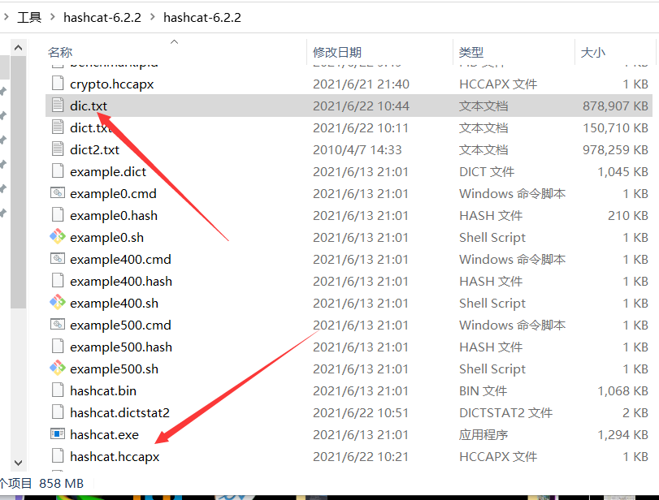The width and height of the screenshot is (659, 500).
Task: Select the example400.hash file name
Action: [x=121, y=282]
